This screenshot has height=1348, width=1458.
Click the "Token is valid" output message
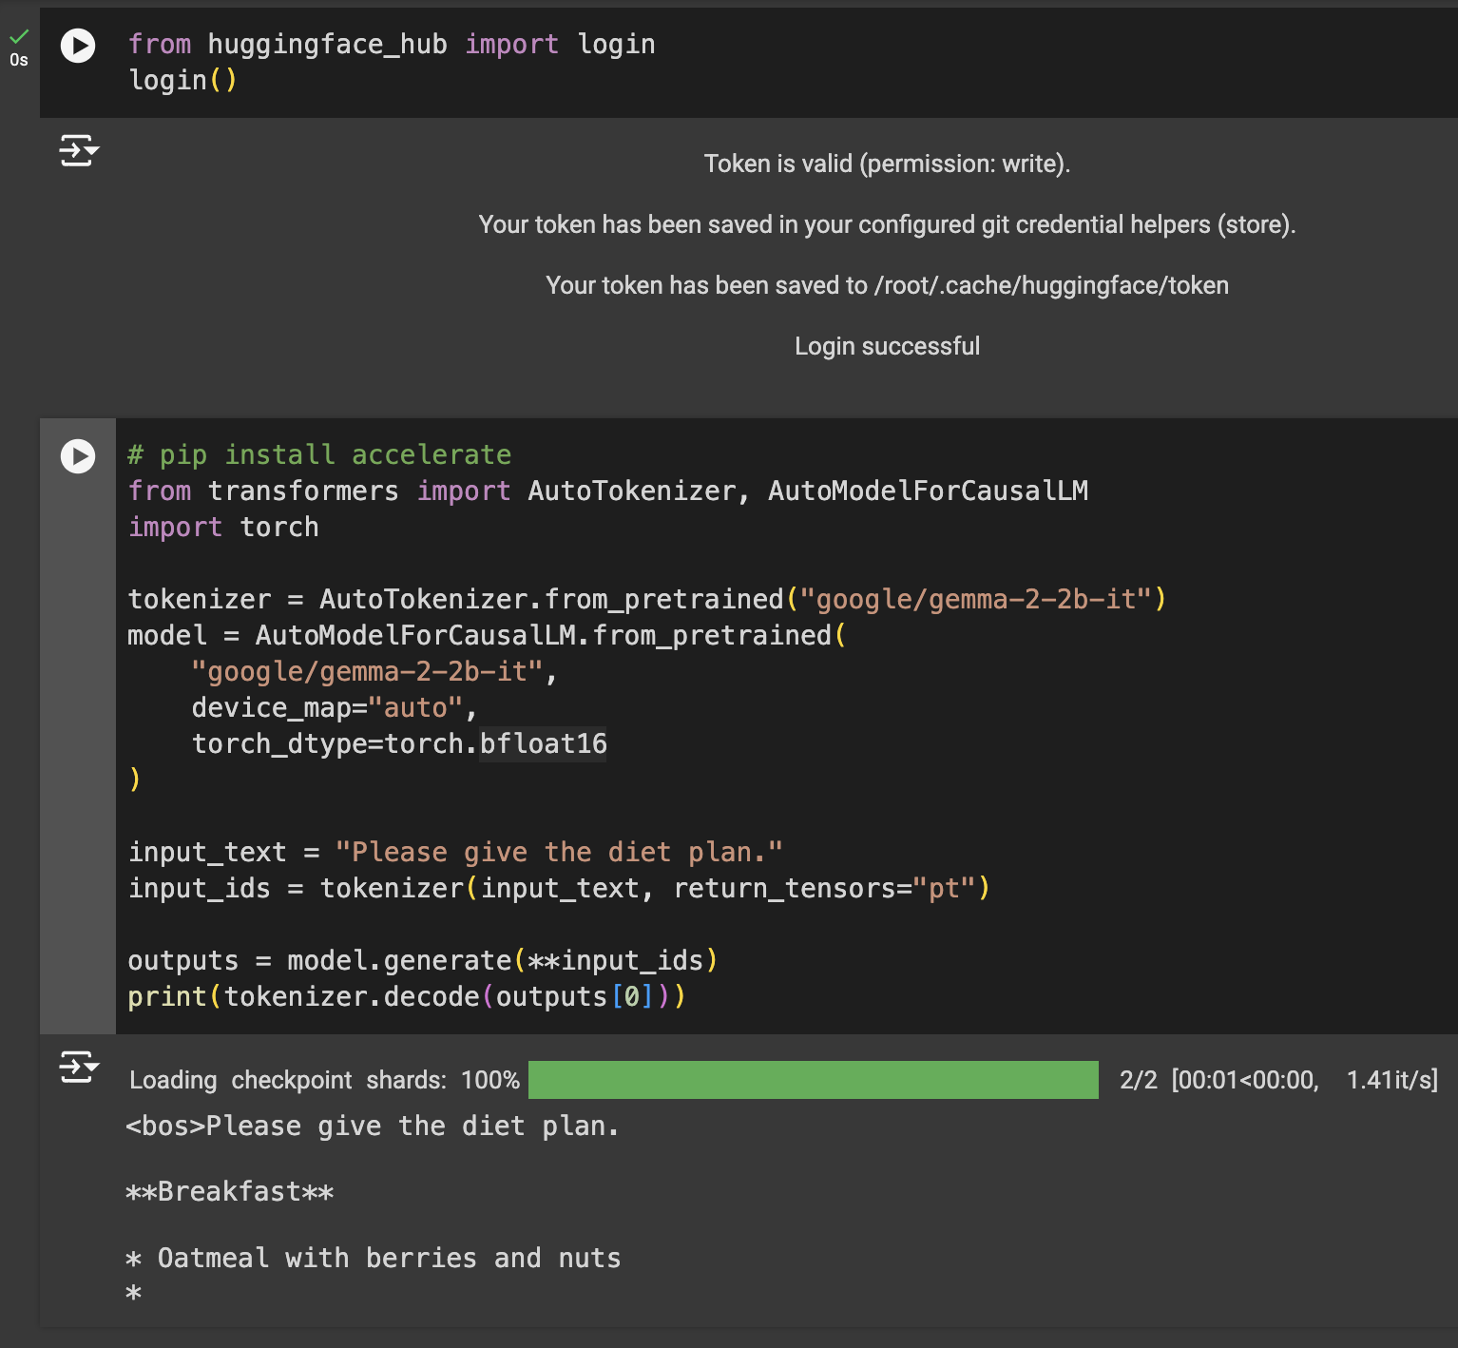(x=887, y=164)
